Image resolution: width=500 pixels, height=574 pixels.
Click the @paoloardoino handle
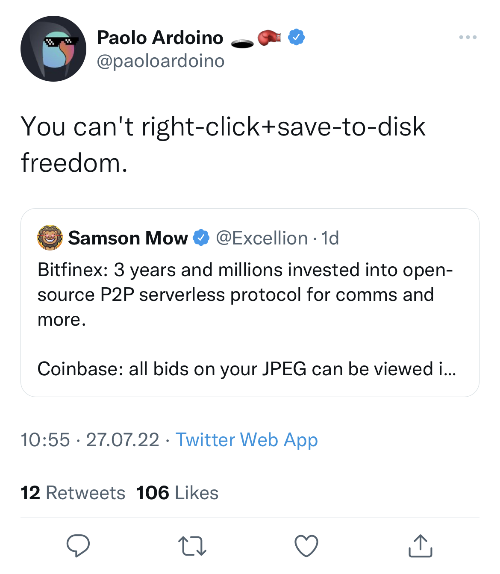(161, 61)
